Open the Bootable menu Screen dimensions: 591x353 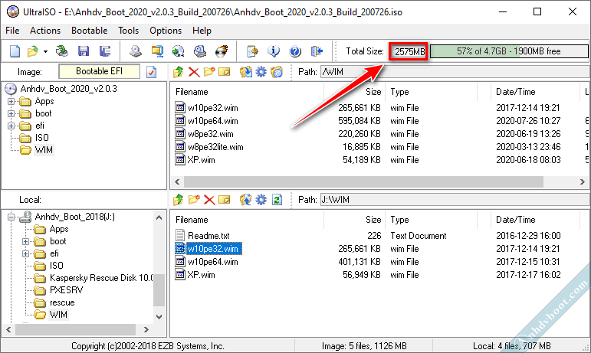tap(90, 31)
